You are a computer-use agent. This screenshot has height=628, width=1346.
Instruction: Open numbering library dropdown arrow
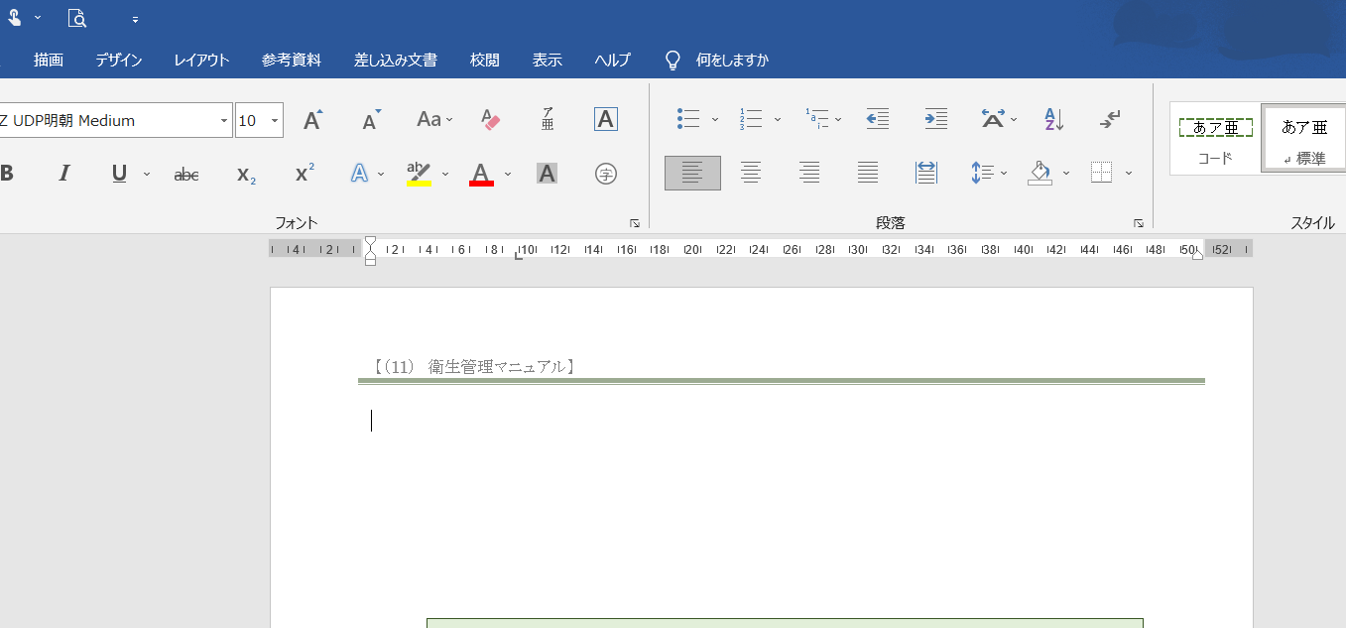pyautogui.click(x=778, y=119)
